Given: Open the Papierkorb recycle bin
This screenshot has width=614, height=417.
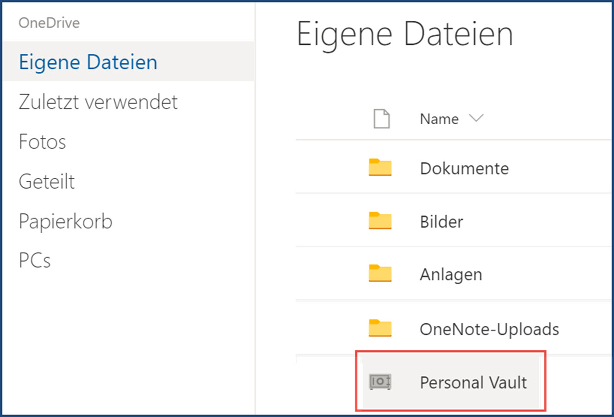Looking at the screenshot, I should click(x=66, y=221).
